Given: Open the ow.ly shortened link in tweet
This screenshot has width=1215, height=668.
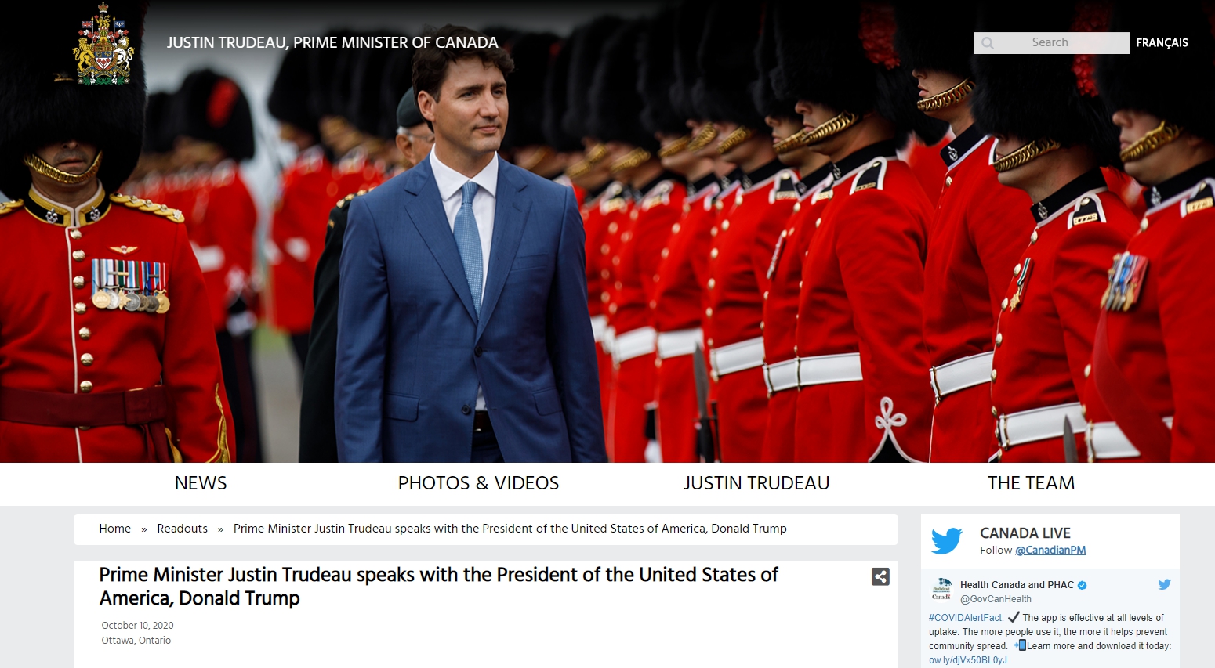Looking at the screenshot, I should pos(968,660).
